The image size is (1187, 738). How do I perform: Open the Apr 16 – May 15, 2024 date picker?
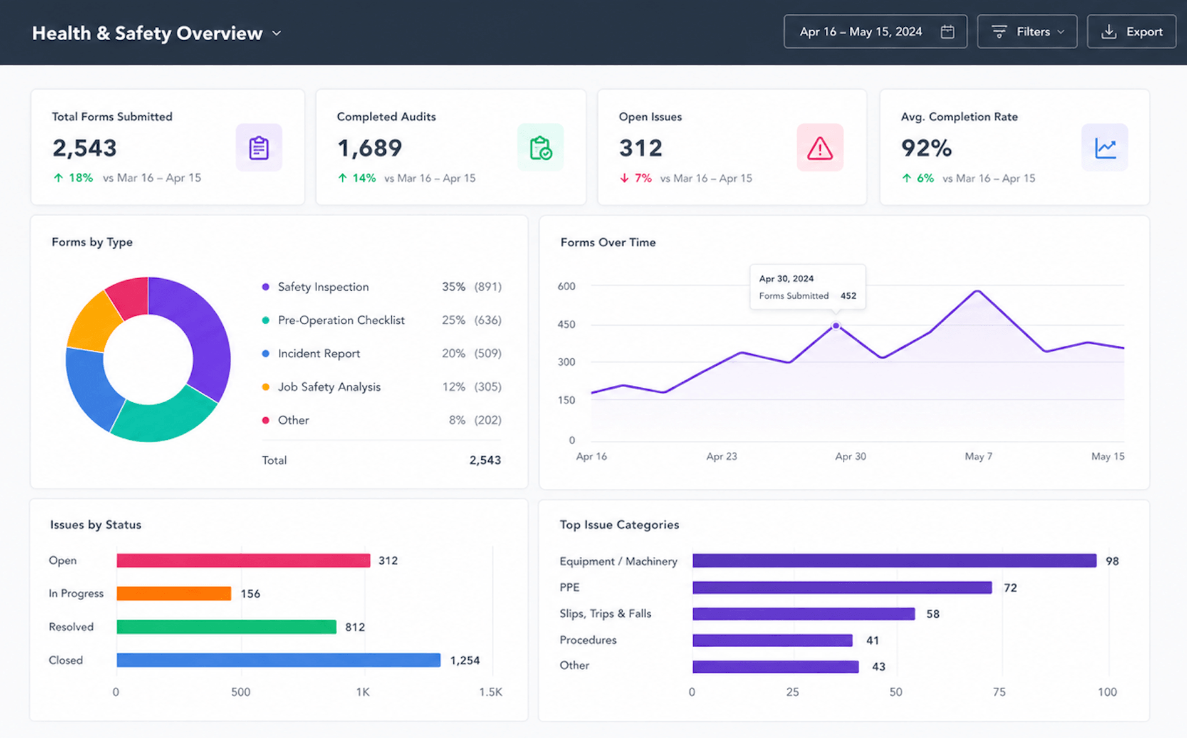click(x=875, y=31)
